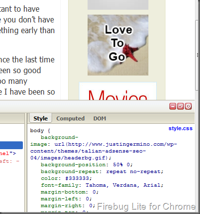The width and height of the screenshot is (200, 214).
Task: Click the page vertical scrollbar thumb
Action: click(x=197, y=55)
